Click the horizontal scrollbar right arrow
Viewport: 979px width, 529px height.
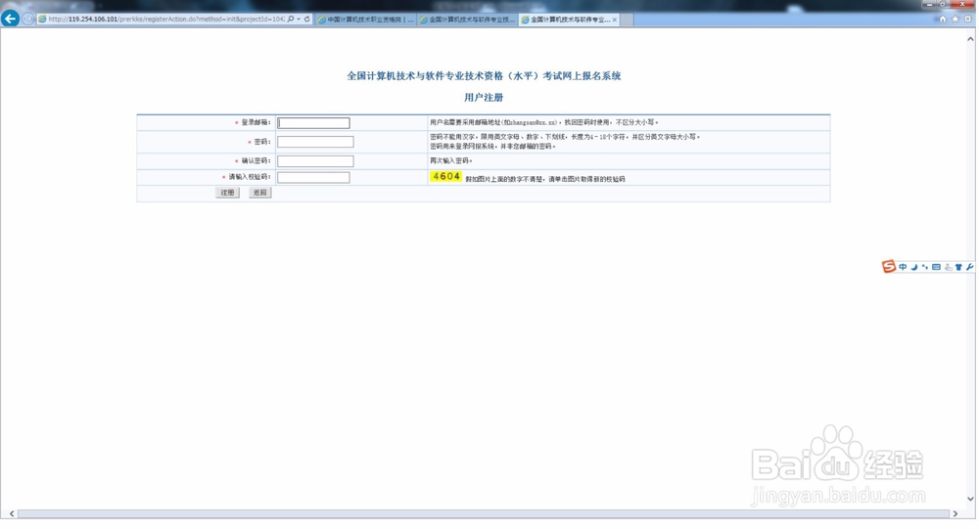[955, 513]
